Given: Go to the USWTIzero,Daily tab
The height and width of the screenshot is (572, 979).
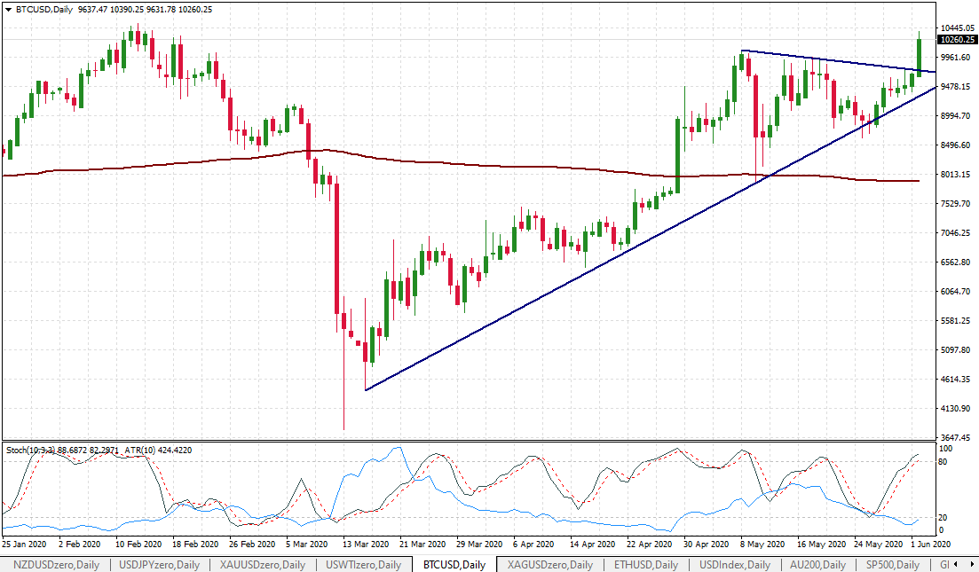Looking at the screenshot, I should point(363,565).
